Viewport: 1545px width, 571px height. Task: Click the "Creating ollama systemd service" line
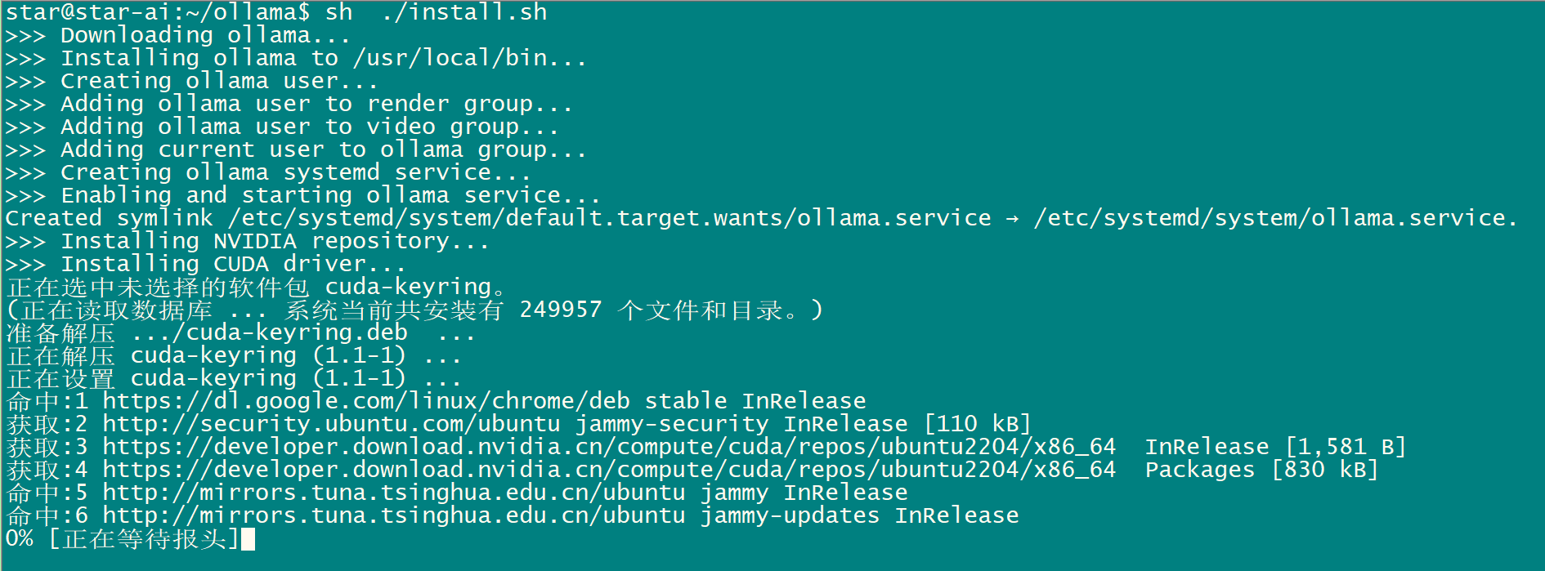pyautogui.click(x=295, y=172)
